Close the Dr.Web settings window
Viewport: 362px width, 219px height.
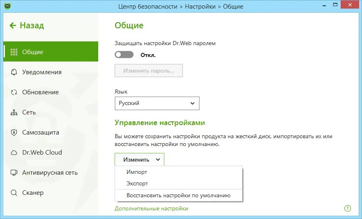350,5
